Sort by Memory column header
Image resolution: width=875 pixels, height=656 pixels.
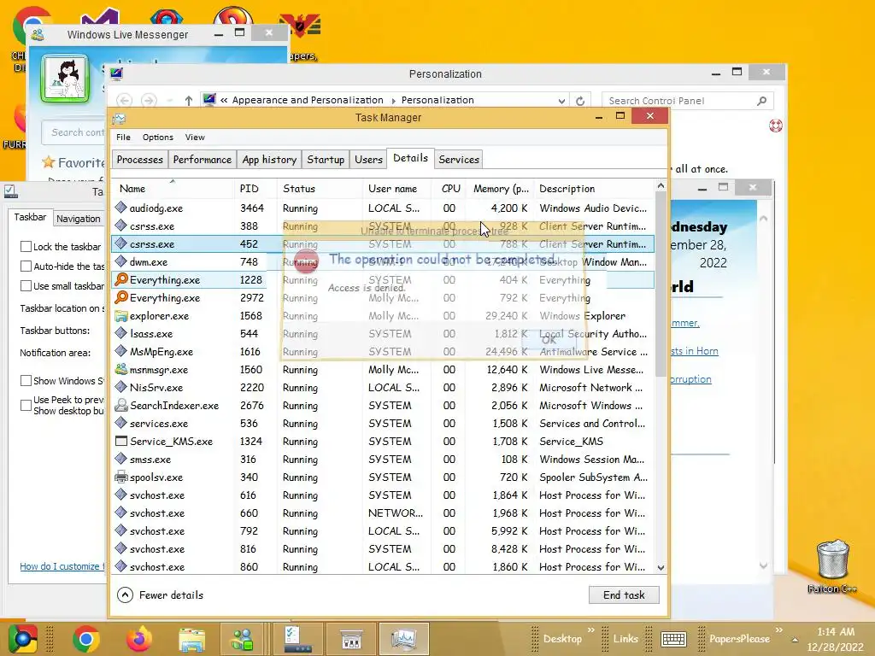500,189
